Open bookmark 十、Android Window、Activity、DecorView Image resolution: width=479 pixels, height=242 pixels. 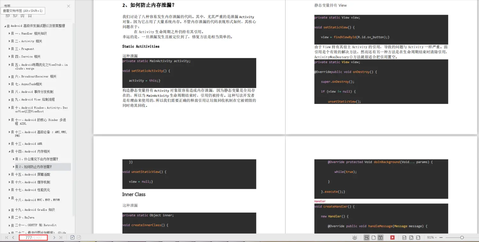coord(41,110)
